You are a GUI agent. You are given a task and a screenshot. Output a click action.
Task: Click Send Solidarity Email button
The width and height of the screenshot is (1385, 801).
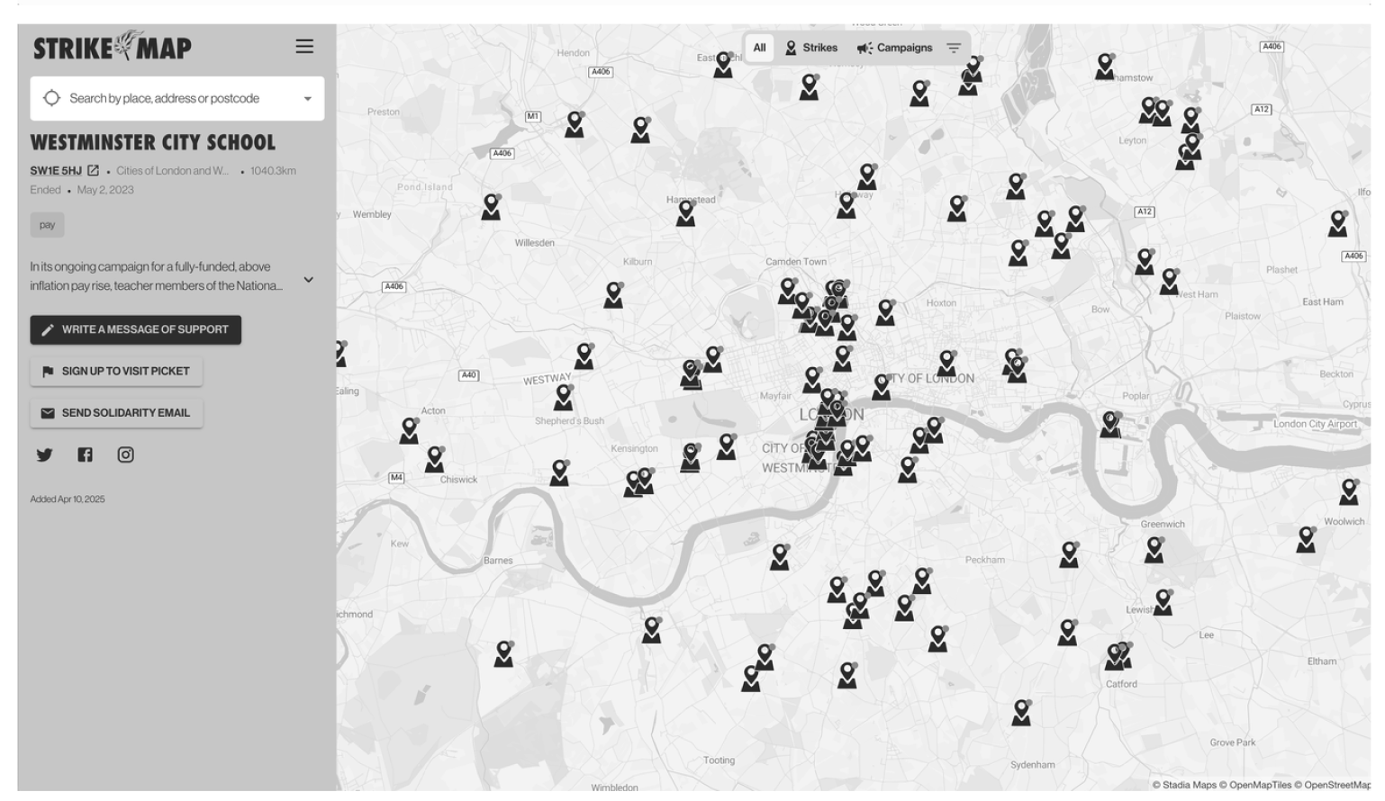[x=116, y=413]
